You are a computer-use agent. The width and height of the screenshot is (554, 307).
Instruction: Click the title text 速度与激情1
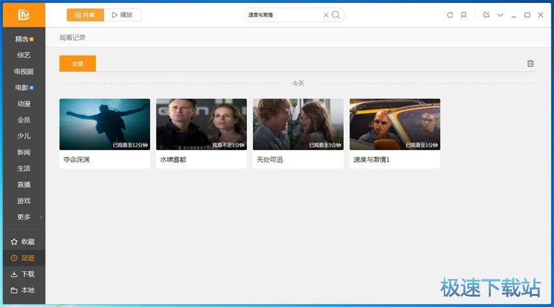pos(372,160)
